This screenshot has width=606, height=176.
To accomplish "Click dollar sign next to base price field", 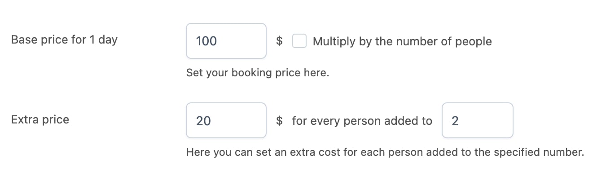I will (279, 41).
